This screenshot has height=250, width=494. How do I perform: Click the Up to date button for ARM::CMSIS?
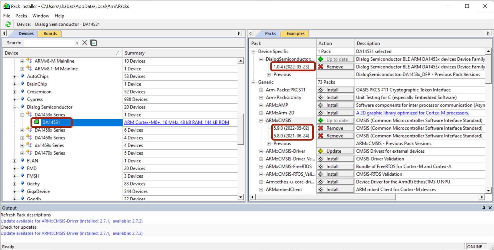click(335, 120)
